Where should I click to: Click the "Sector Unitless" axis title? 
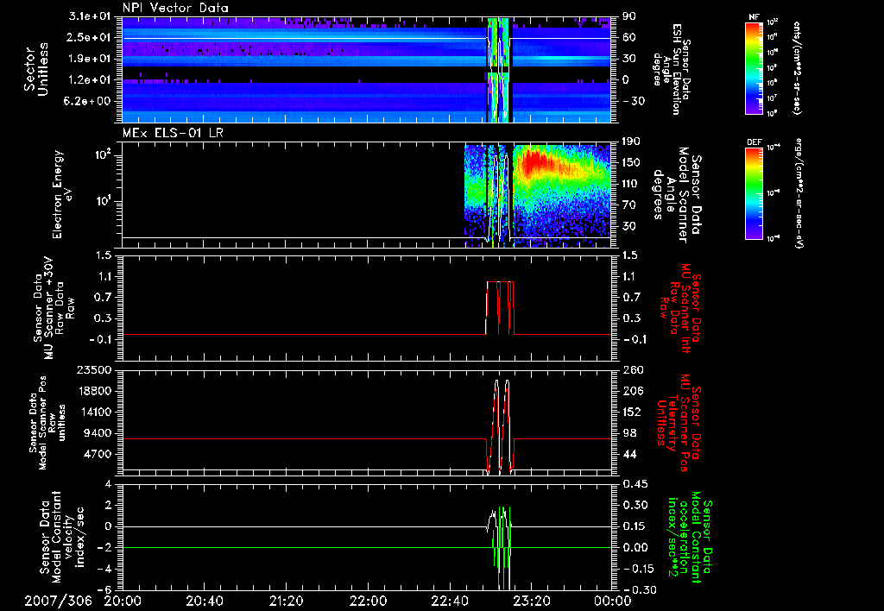36,69
